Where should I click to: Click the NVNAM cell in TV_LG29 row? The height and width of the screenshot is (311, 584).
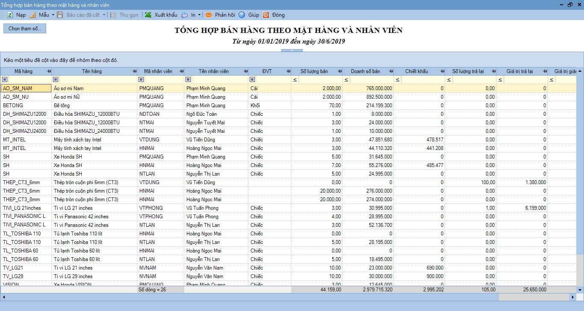click(x=161, y=276)
